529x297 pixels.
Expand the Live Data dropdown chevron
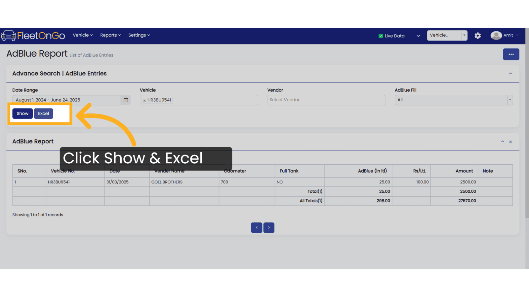[418, 36]
